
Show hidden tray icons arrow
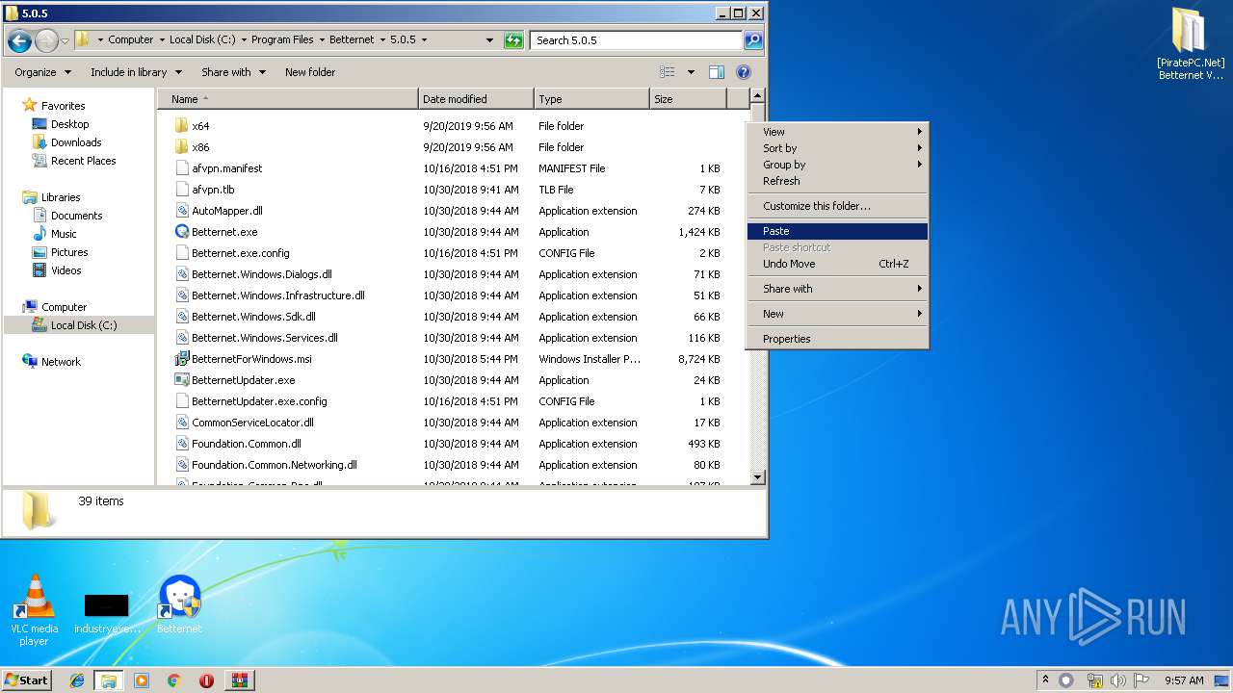click(1046, 680)
